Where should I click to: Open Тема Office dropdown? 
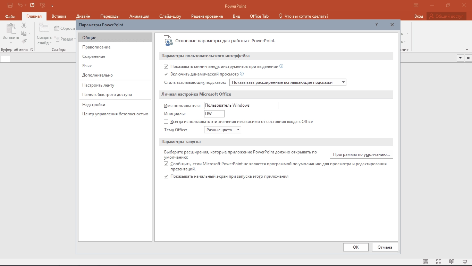pos(222,130)
